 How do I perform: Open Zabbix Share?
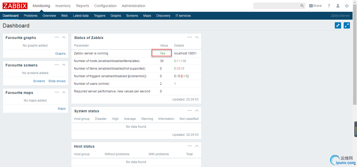[315, 6]
